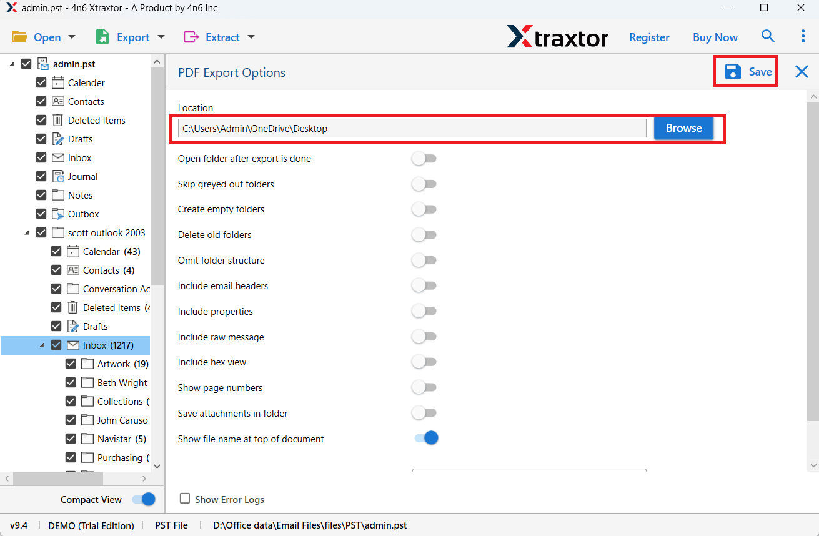Click the search magnifier icon
Viewport: 819px width, 536px height.
[768, 36]
